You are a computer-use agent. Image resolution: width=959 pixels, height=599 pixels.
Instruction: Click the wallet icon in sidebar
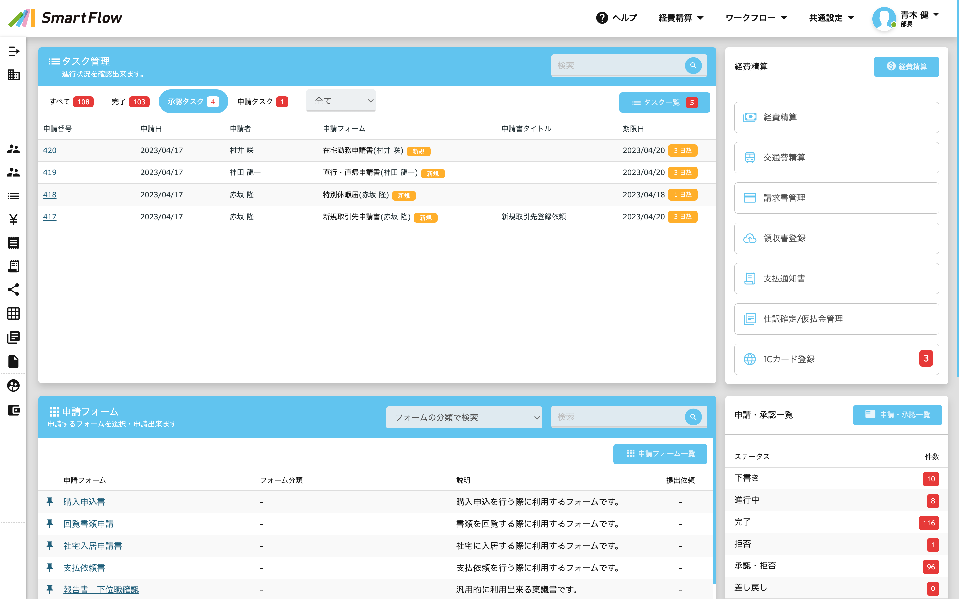[x=13, y=410]
